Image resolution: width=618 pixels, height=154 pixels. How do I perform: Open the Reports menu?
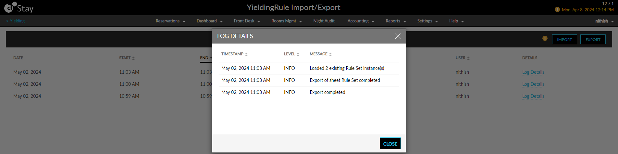coord(396,21)
